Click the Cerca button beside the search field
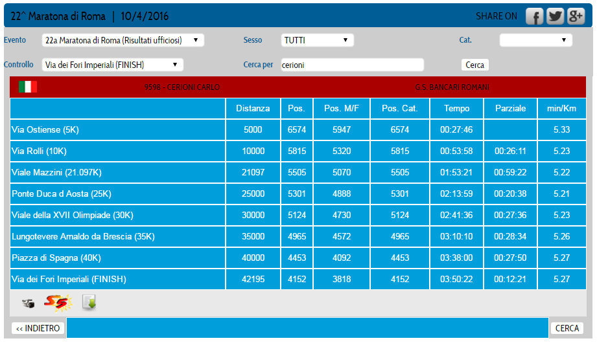Image resolution: width=597 pixels, height=343 pixels. tap(474, 65)
